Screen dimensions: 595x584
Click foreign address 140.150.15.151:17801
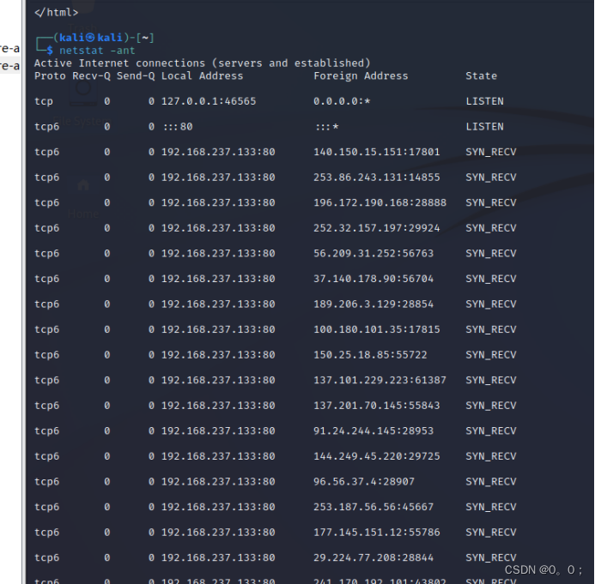click(x=377, y=152)
